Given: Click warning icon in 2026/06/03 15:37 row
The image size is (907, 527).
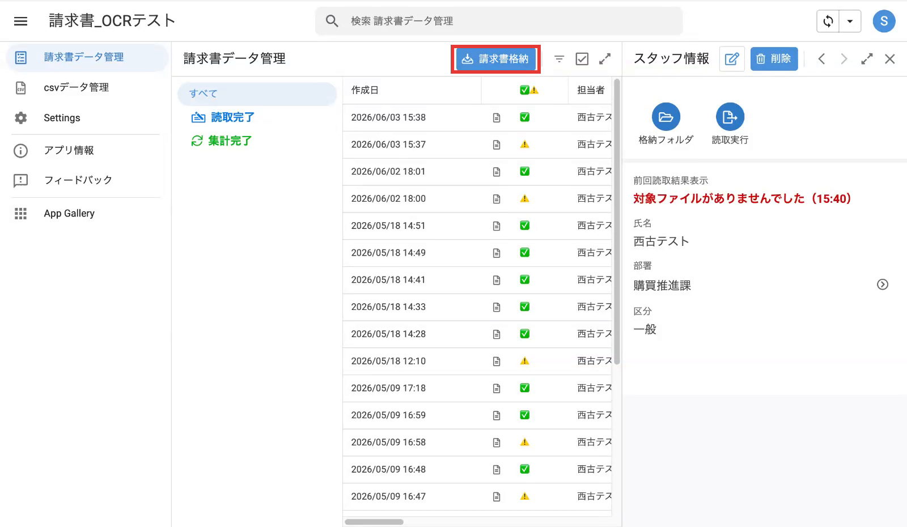Looking at the screenshot, I should click(x=525, y=144).
